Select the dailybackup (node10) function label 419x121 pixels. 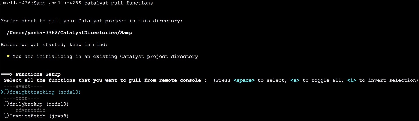[39, 104]
